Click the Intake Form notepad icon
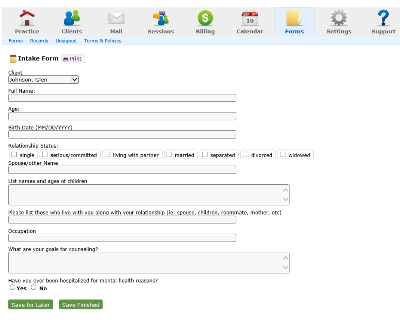 [x=13, y=59]
